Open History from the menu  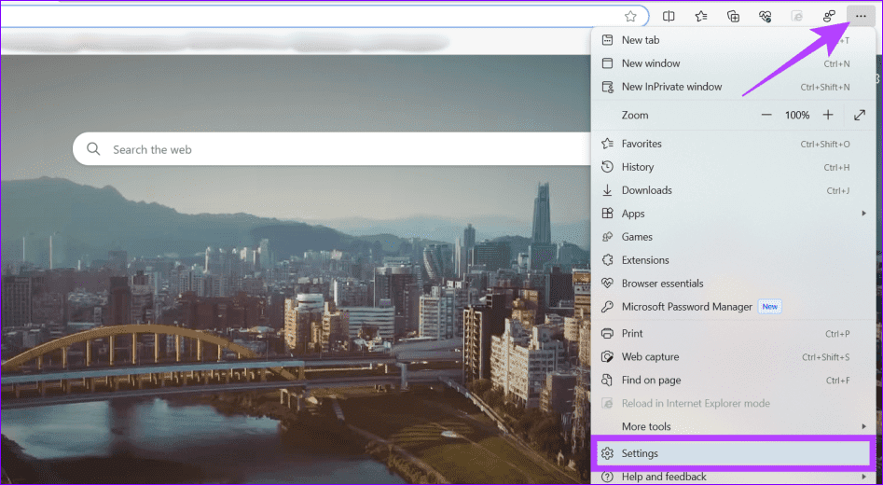pos(733,167)
